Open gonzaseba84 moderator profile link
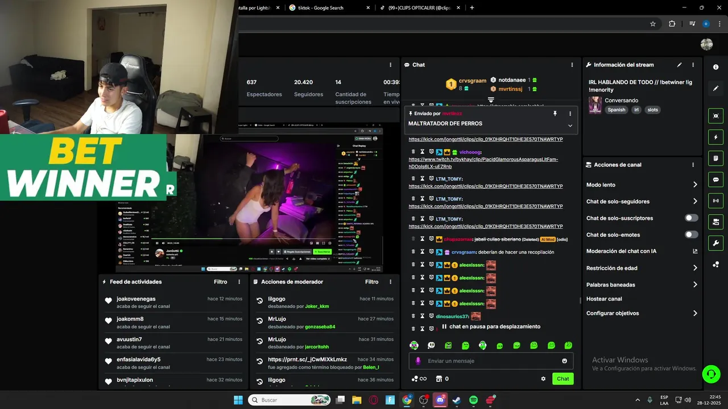 (x=320, y=327)
